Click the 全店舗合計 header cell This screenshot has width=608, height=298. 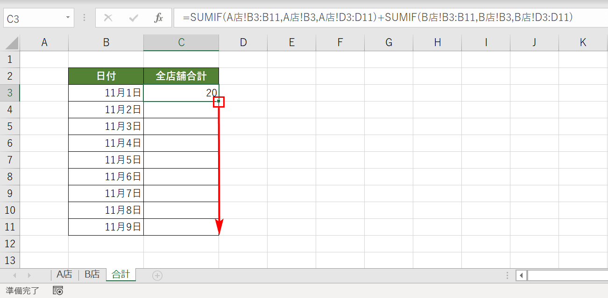coord(181,75)
